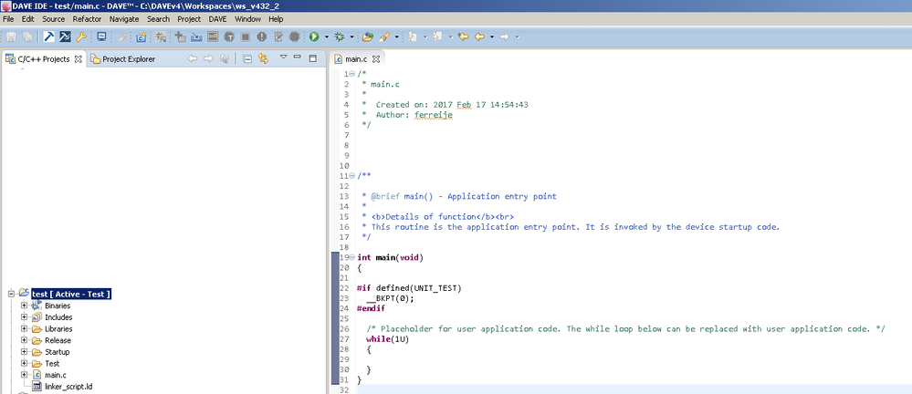
Task: Select the Binaries tree item
Action: [x=58, y=306]
